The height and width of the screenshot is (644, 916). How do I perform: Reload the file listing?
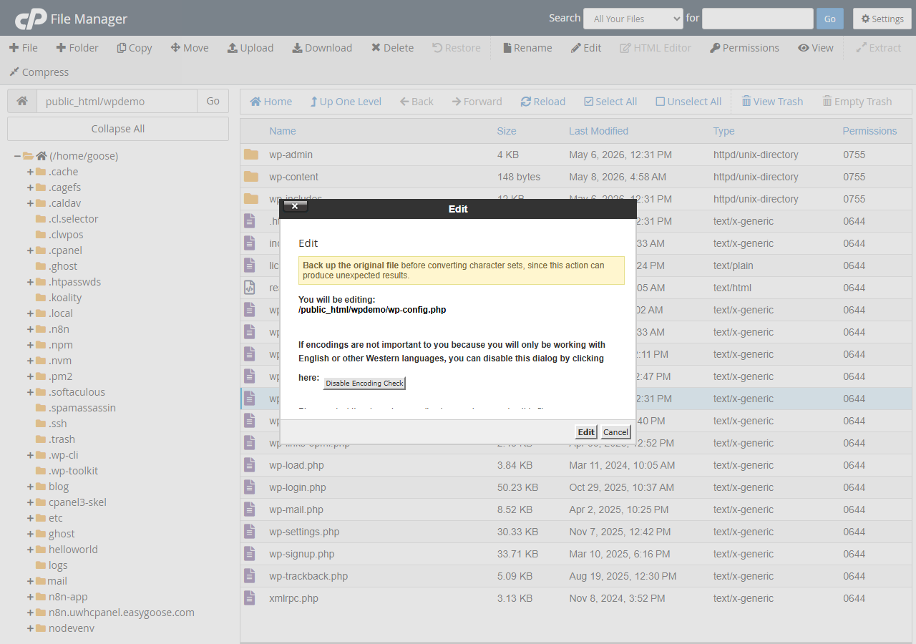pyautogui.click(x=543, y=102)
